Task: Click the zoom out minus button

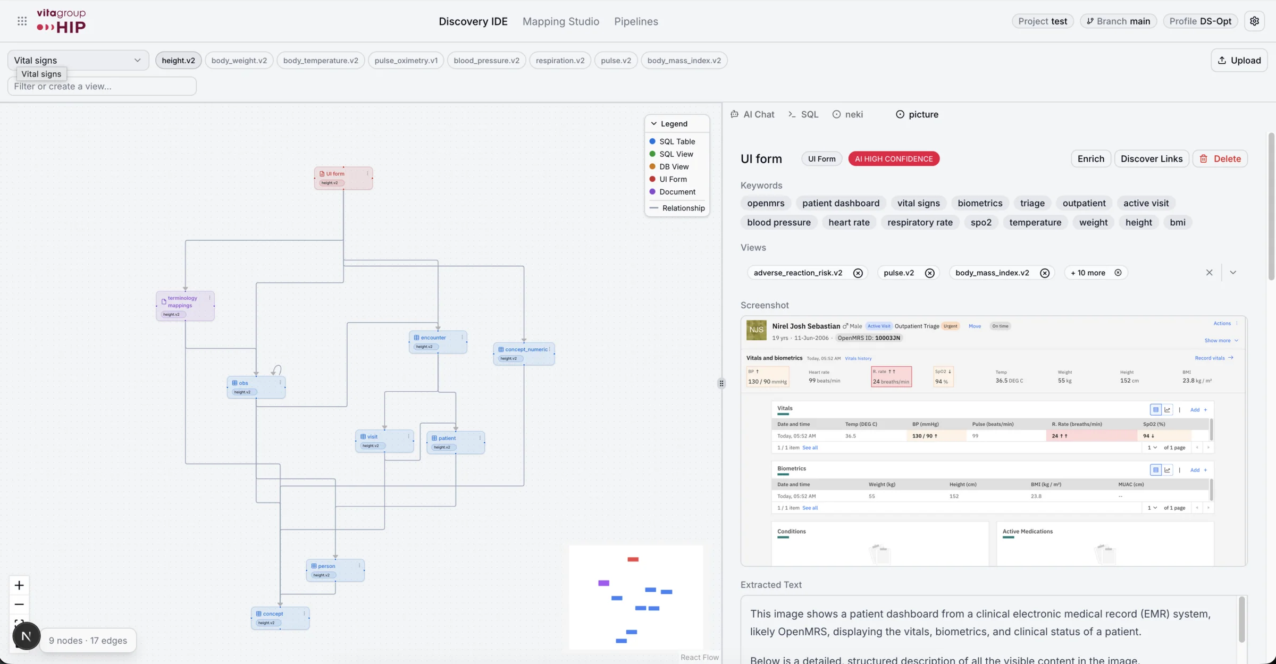Action: click(x=19, y=604)
